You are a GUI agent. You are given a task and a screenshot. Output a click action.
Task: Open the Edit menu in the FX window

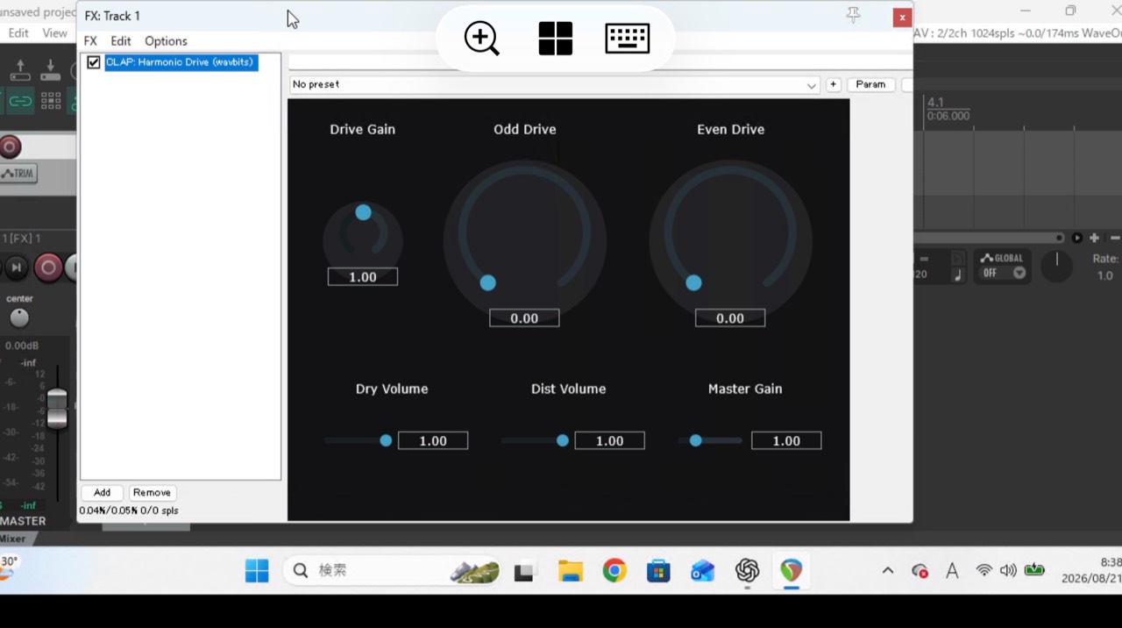pos(121,41)
